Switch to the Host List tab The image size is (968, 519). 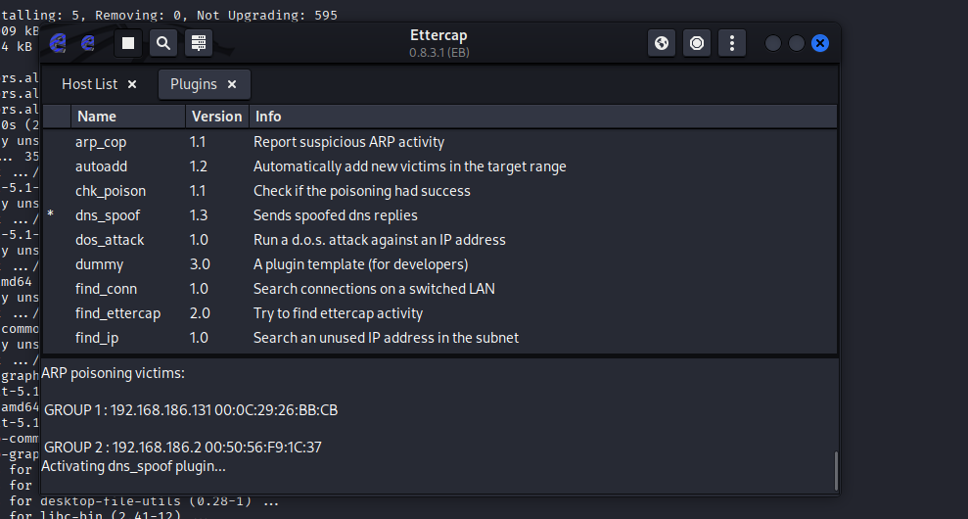(89, 84)
